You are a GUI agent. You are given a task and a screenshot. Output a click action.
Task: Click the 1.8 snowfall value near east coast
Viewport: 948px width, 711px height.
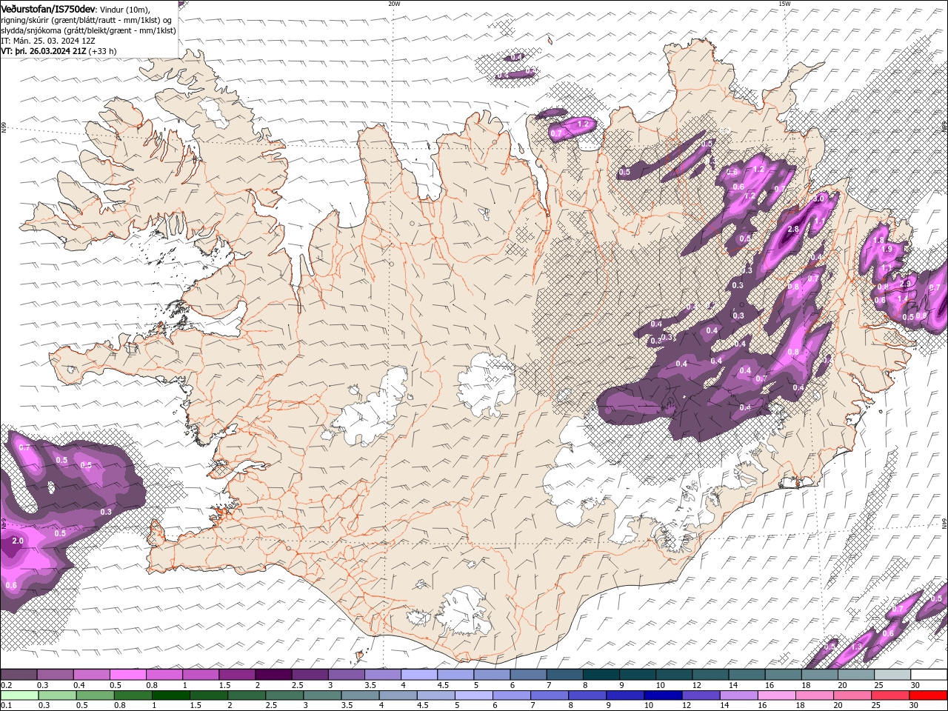click(x=879, y=241)
